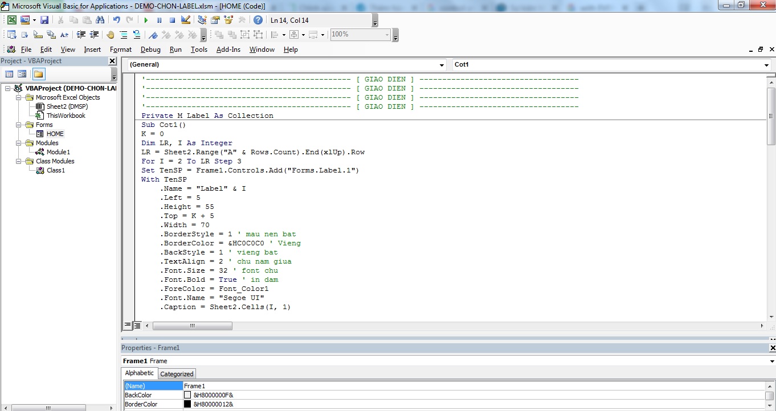
Task: Open the View menu
Action: point(68,50)
